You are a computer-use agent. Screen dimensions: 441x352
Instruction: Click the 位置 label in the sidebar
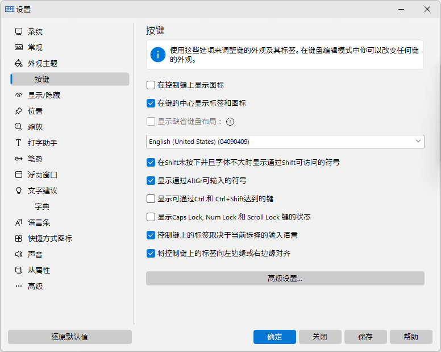point(35,111)
